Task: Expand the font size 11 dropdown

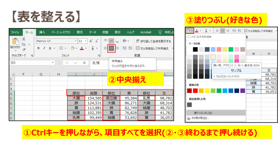Action: 86,41
